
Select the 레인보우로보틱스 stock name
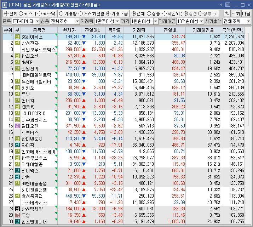39,50
